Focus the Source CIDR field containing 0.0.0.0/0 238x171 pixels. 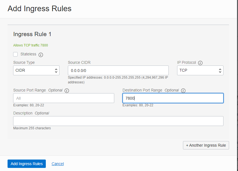(118, 70)
